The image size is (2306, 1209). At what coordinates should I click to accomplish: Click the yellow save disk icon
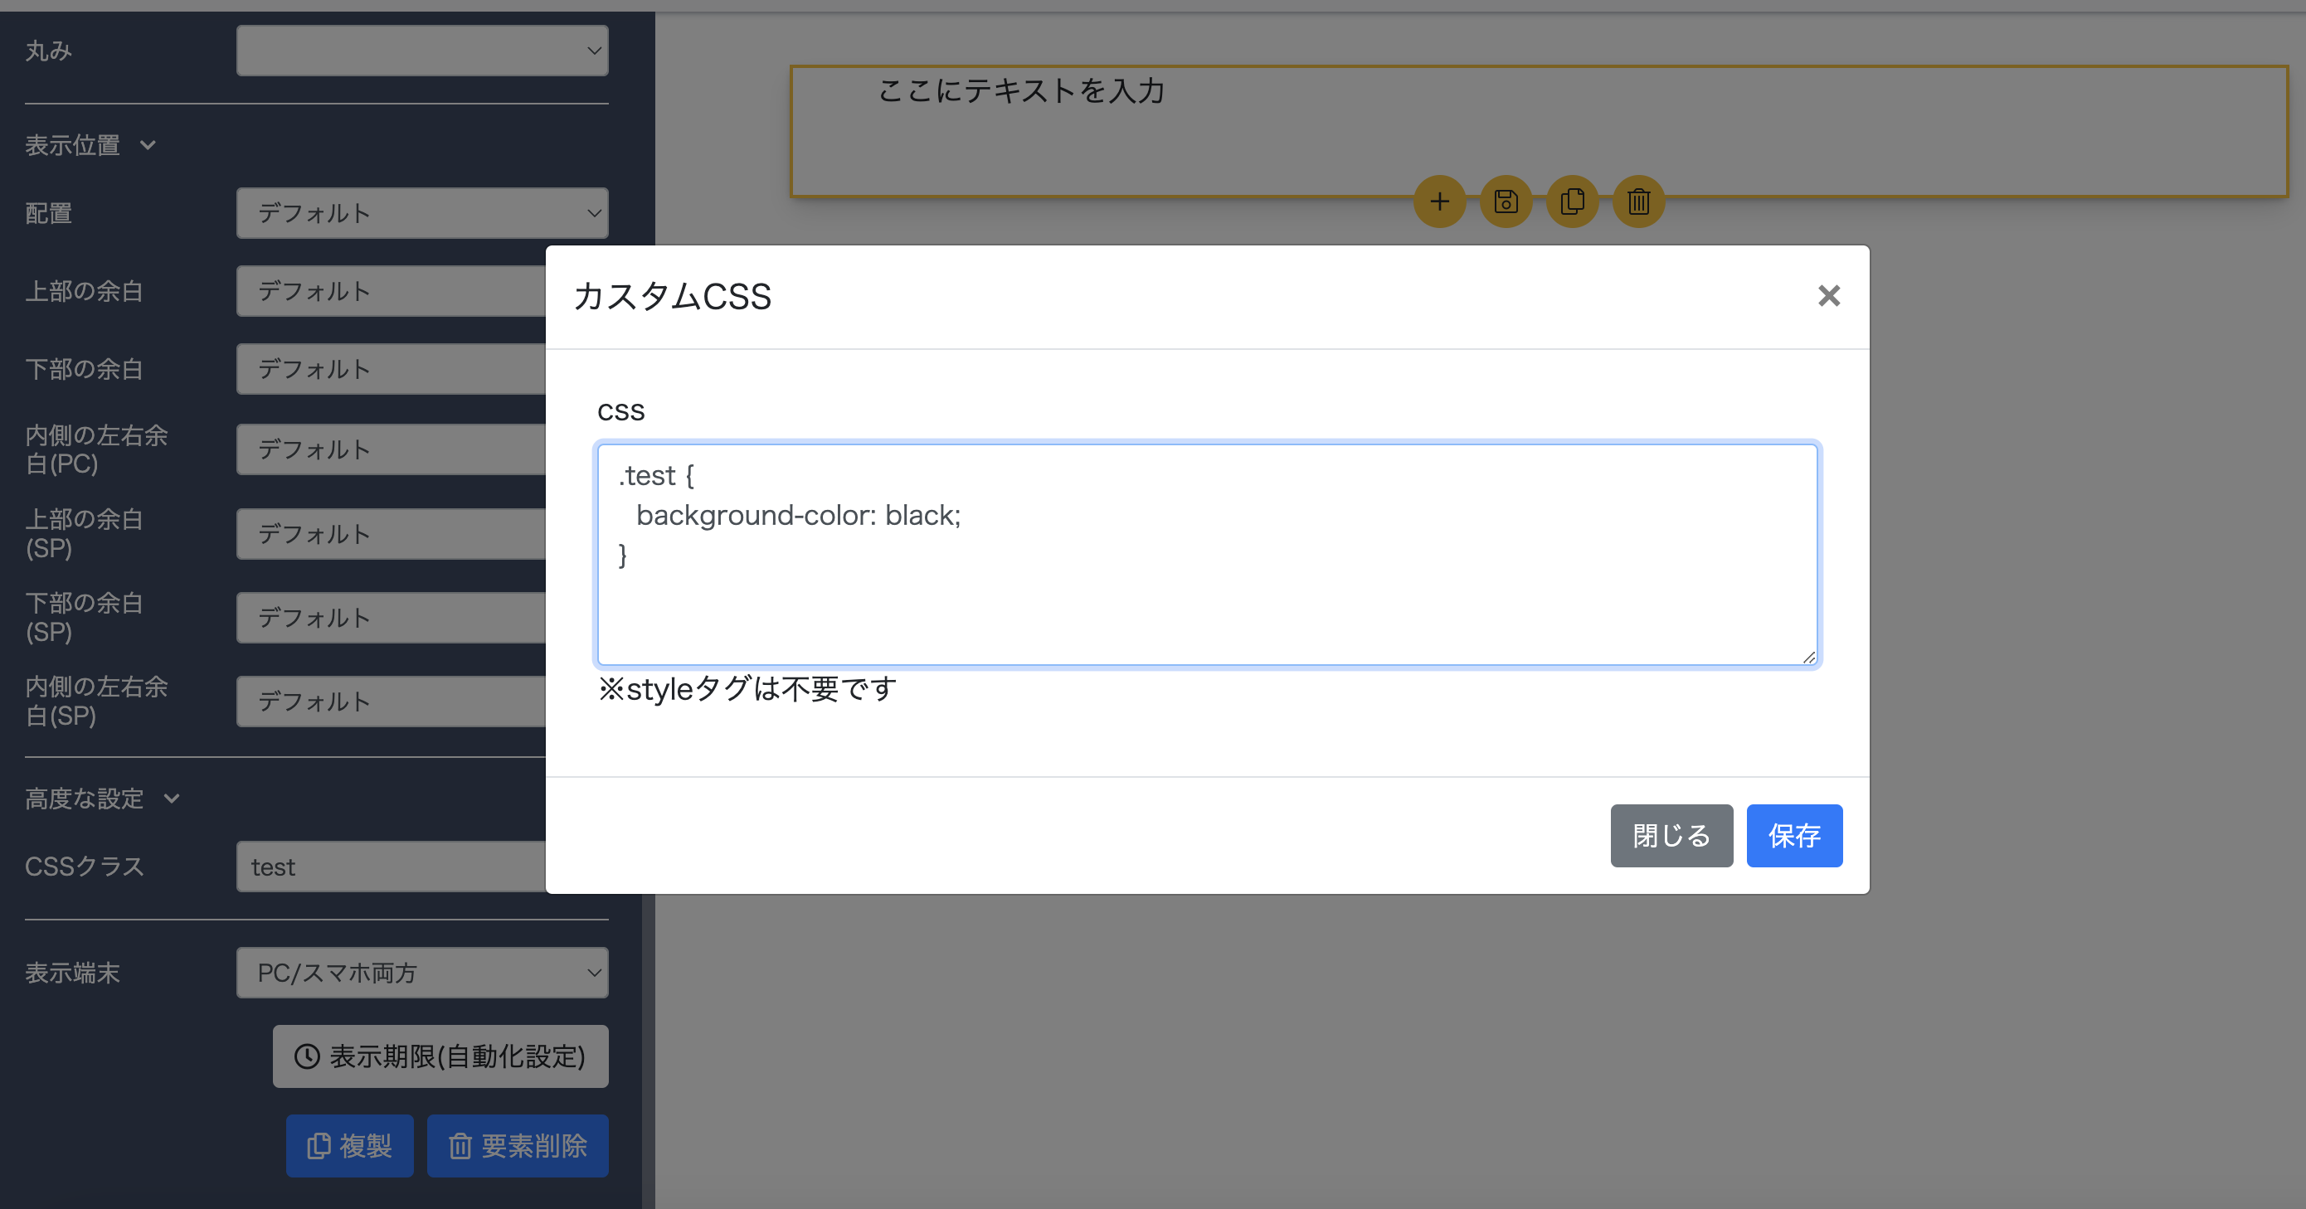pyautogui.click(x=1506, y=201)
